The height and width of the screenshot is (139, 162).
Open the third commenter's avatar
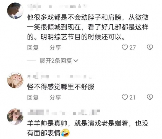[15, 117]
